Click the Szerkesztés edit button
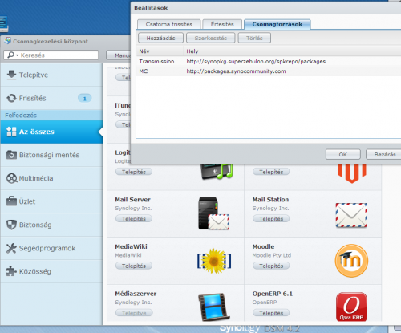This screenshot has height=333, width=401. coord(211,38)
